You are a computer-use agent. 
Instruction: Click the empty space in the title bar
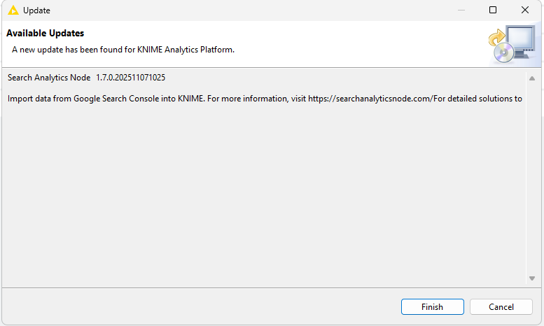click(x=245, y=10)
